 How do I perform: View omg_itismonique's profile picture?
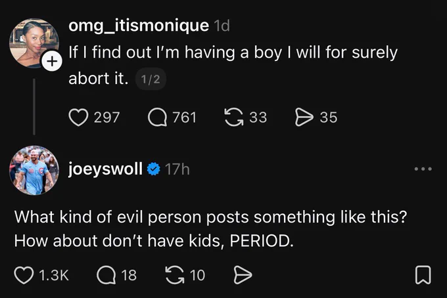click(34, 43)
